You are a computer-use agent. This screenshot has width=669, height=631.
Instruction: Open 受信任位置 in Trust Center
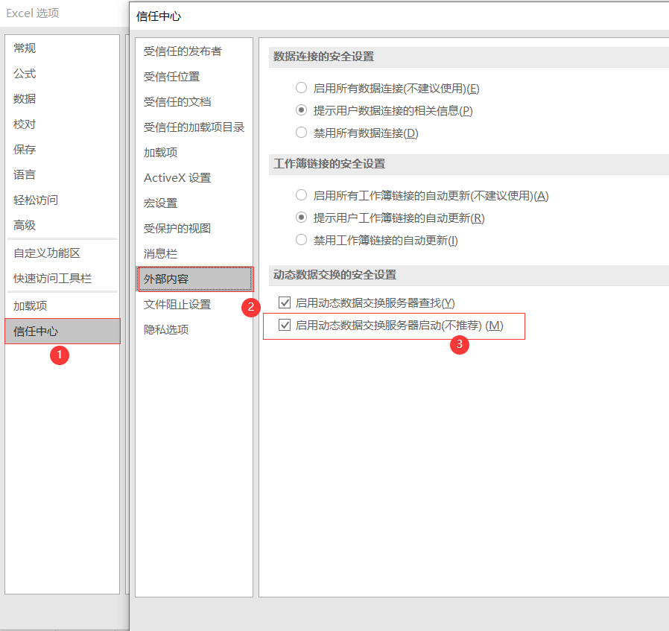tap(194, 77)
